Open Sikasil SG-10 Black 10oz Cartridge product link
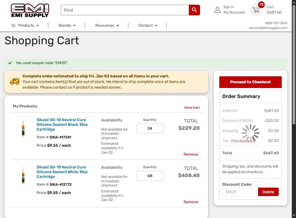This screenshot has height=218, width=296. click(x=62, y=124)
